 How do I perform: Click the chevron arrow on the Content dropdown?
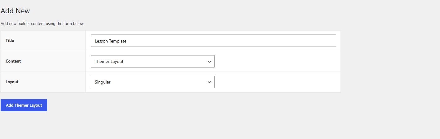[x=209, y=61]
